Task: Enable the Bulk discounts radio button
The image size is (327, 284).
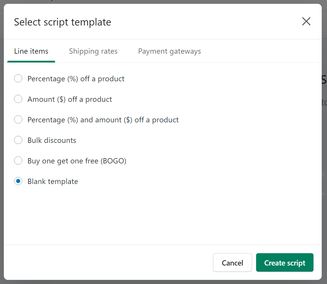Action: [x=18, y=140]
